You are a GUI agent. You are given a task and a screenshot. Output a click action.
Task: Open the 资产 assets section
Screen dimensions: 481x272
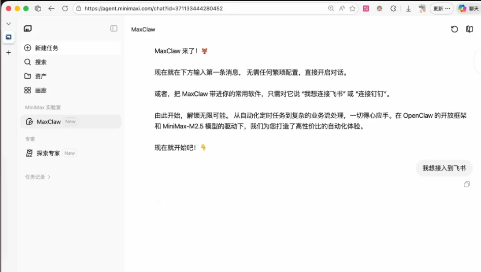coord(41,76)
